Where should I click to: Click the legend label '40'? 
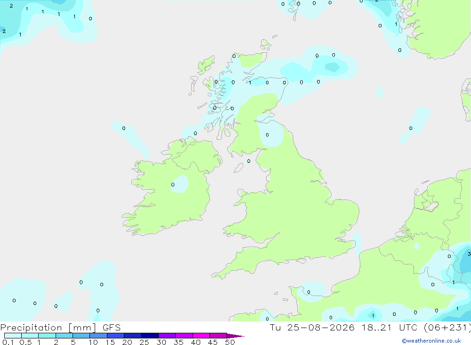195,342
